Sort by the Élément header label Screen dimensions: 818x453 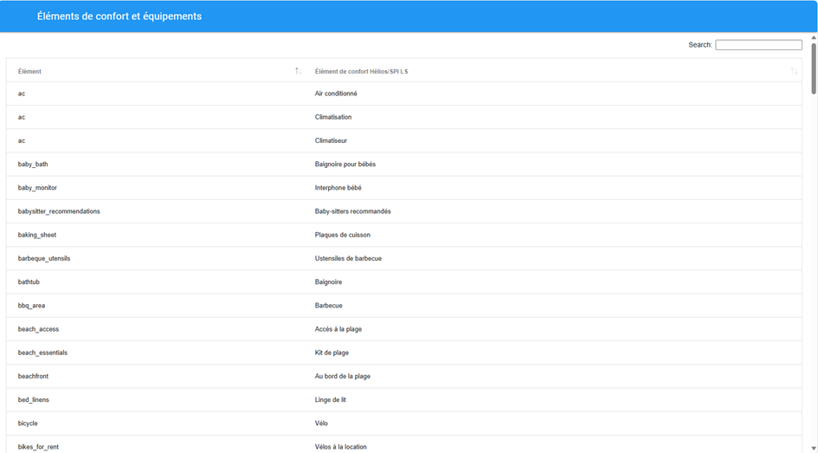click(29, 71)
